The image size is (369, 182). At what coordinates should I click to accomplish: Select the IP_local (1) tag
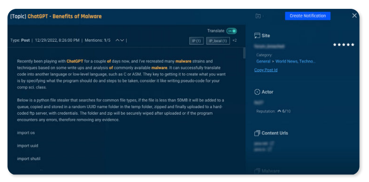[218, 41]
